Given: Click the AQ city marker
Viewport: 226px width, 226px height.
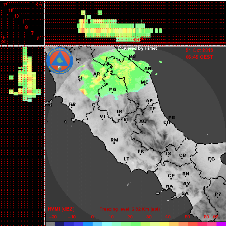Looking at the screenshot, I should coord(142,124).
